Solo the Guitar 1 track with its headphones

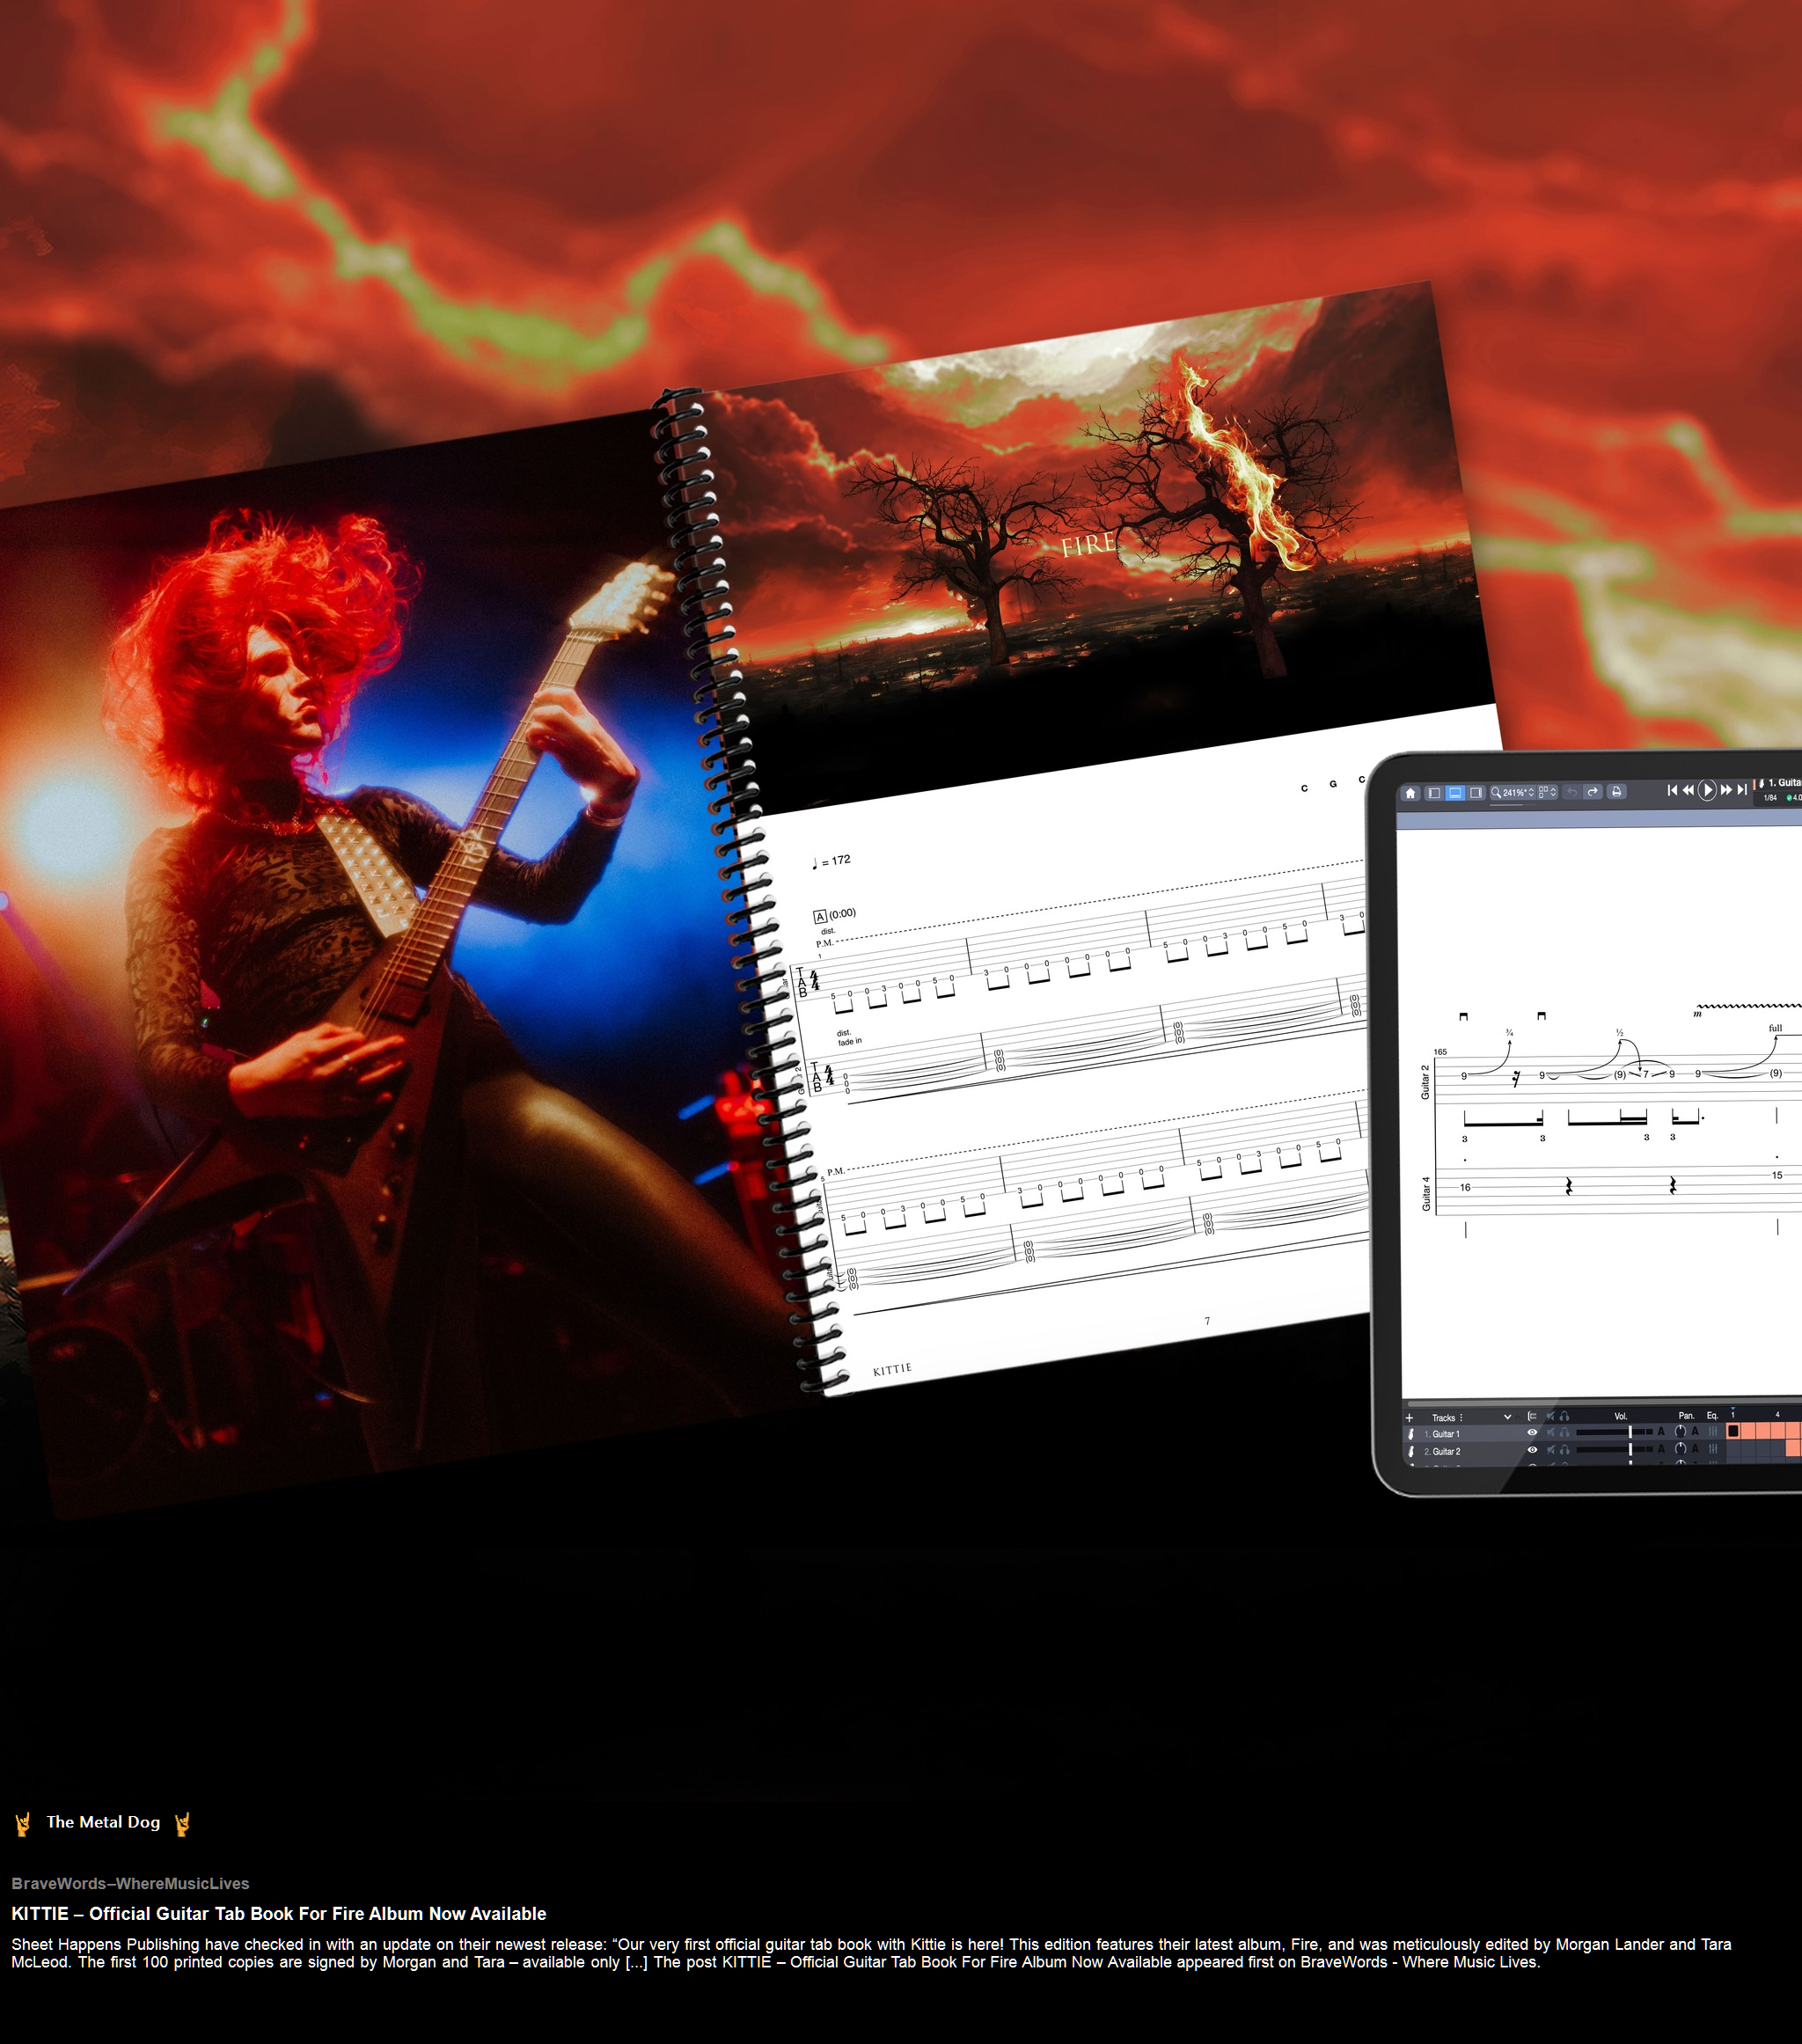pyautogui.click(x=1565, y=1433)
